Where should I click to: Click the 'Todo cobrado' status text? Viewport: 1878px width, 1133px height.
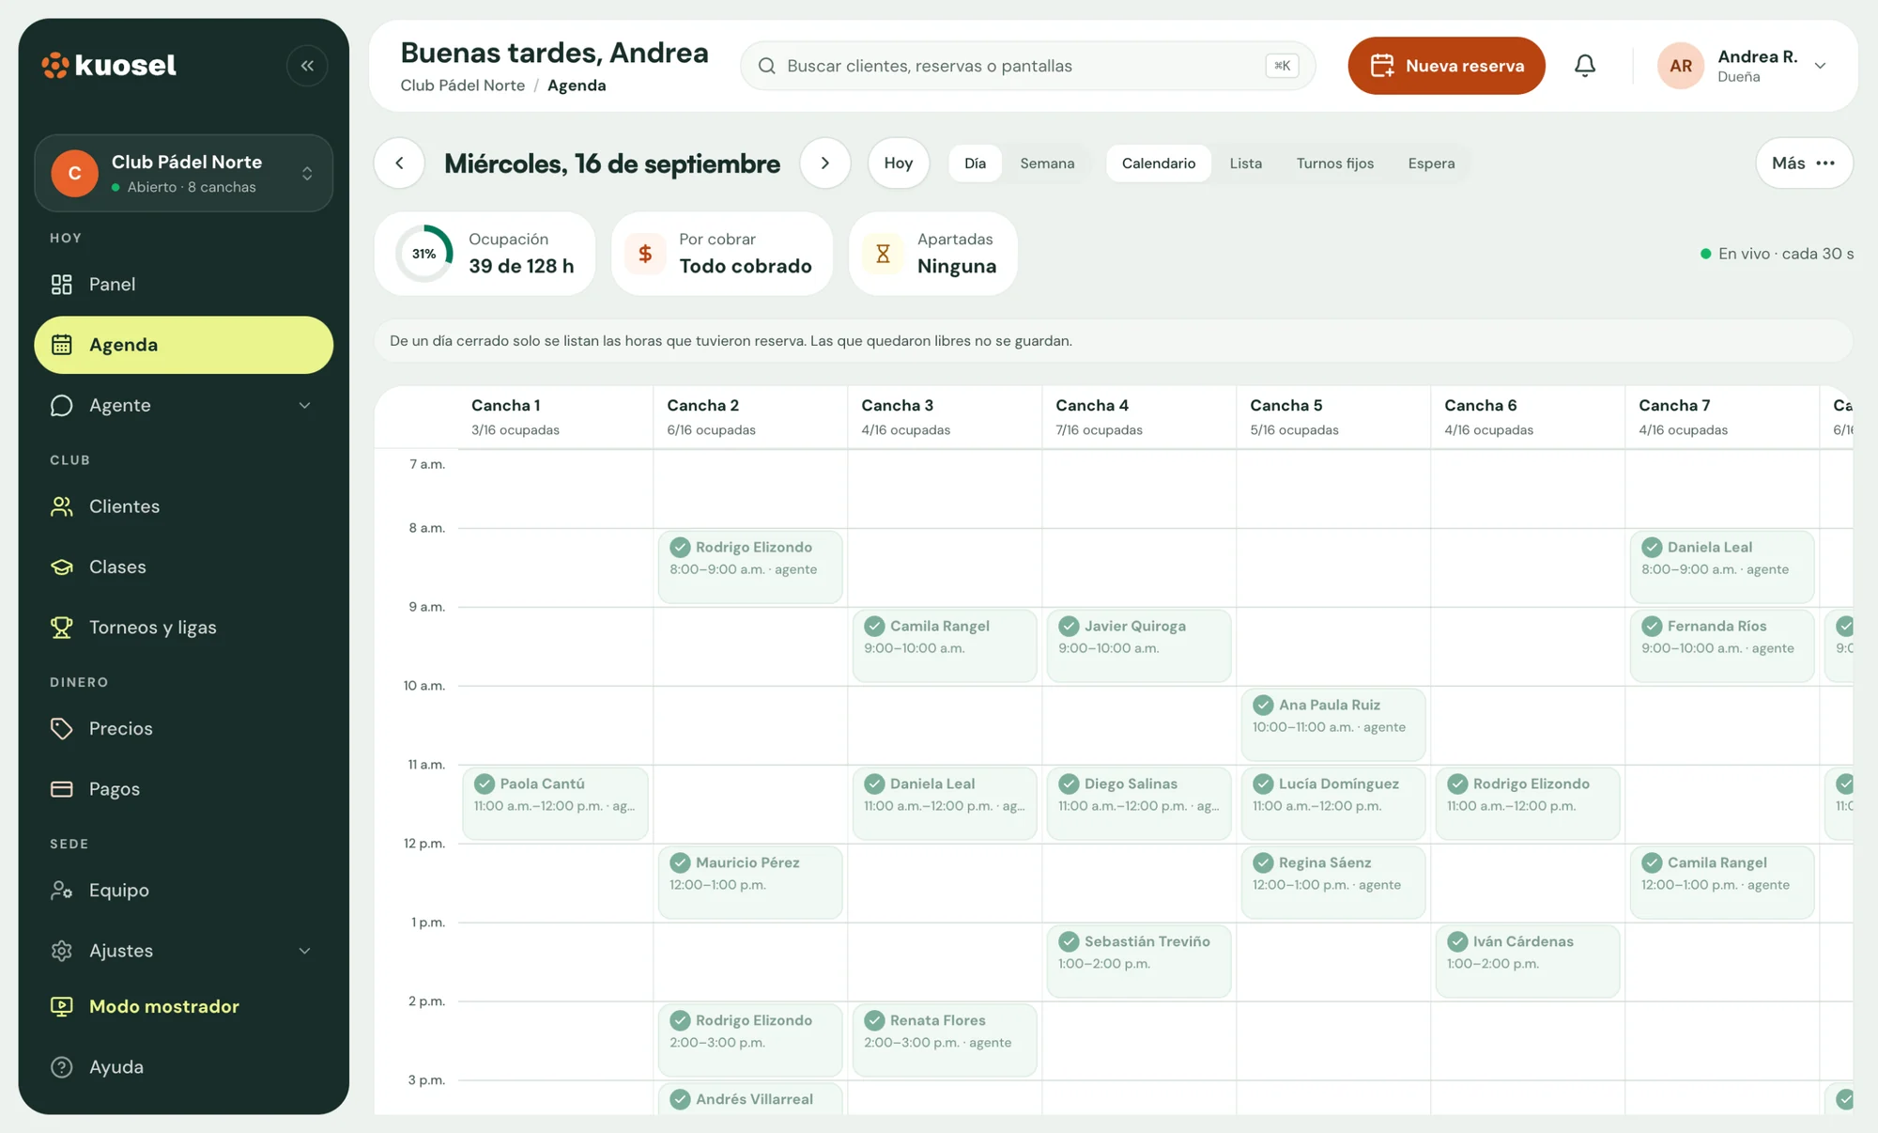point(746,267)
